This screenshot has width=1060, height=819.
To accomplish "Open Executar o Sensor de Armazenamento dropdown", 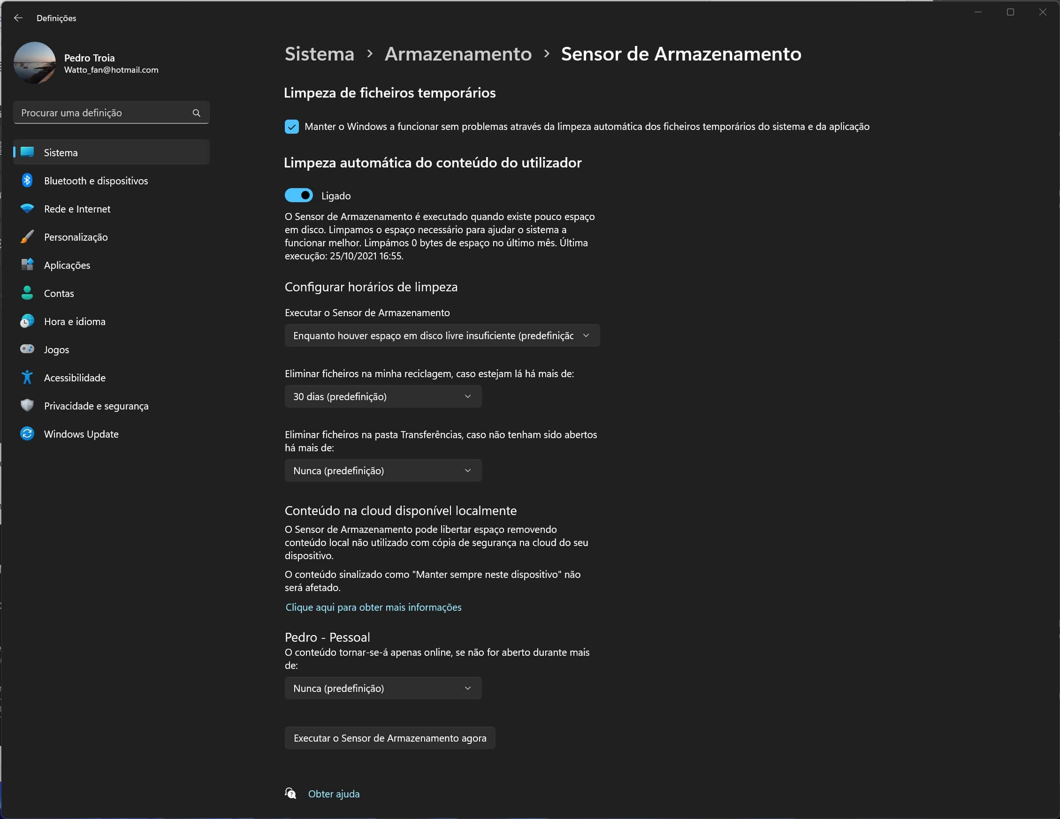I will point(442,336).
